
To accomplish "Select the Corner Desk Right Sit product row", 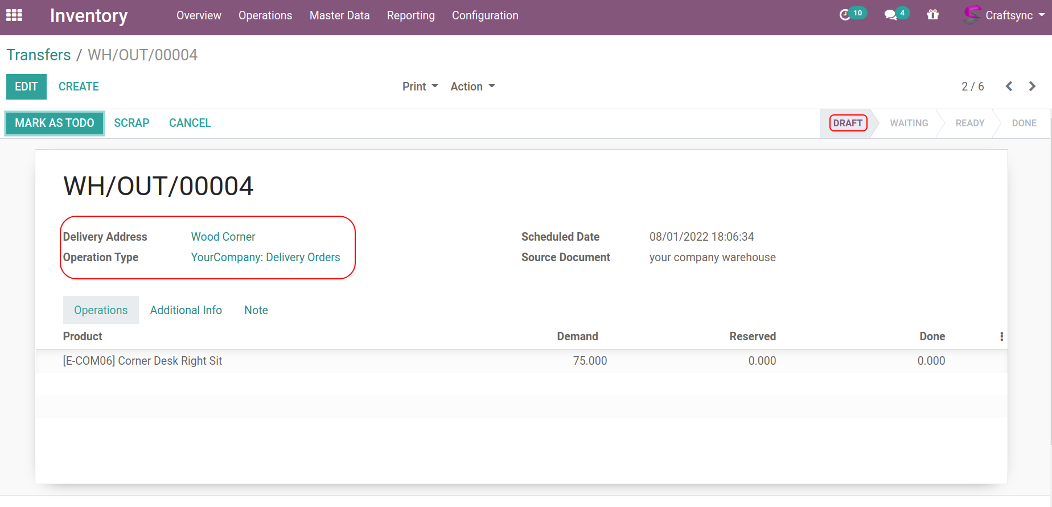I will coord(142,361).
